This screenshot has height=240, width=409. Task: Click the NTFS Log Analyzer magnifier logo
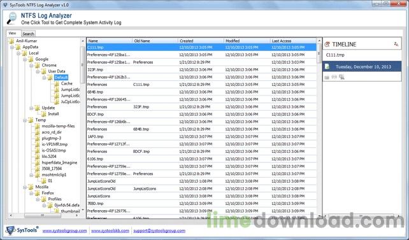pyautogui.click(x=11, y=18)
